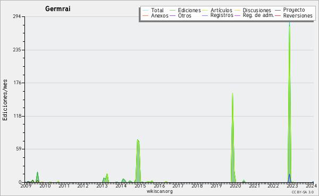The height and width of the screenshot is (196, 319).
Task: Click the 2015 x-axis label
Action: coord(140,185)
